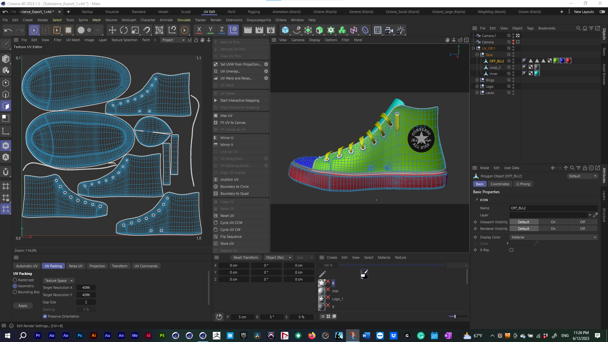The height and width of the screenshot is (342, 608).
Task: Enable the Rasterized radio button
Action: [x=15, y=280]
